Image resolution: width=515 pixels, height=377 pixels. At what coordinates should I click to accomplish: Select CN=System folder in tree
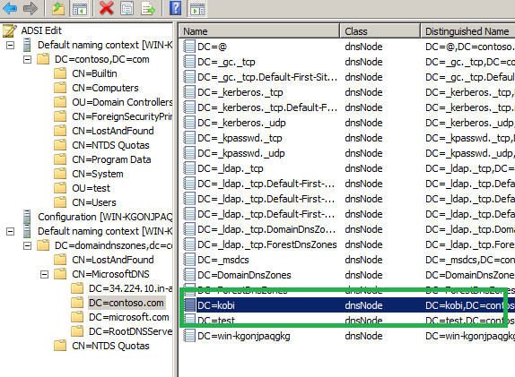[x=98, y=174]
